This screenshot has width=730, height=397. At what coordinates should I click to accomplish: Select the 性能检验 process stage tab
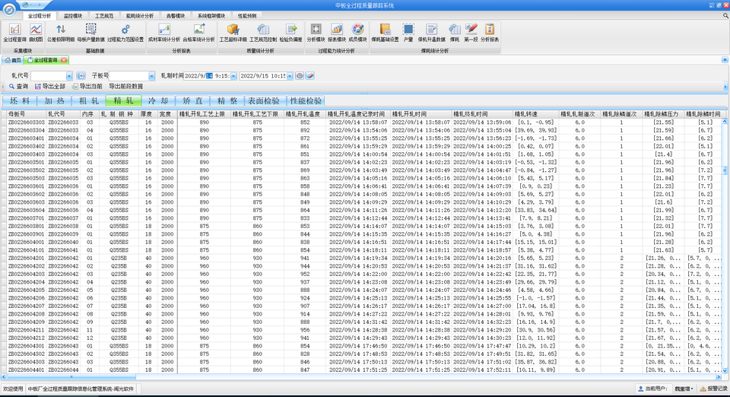click(x=306, y=100)
